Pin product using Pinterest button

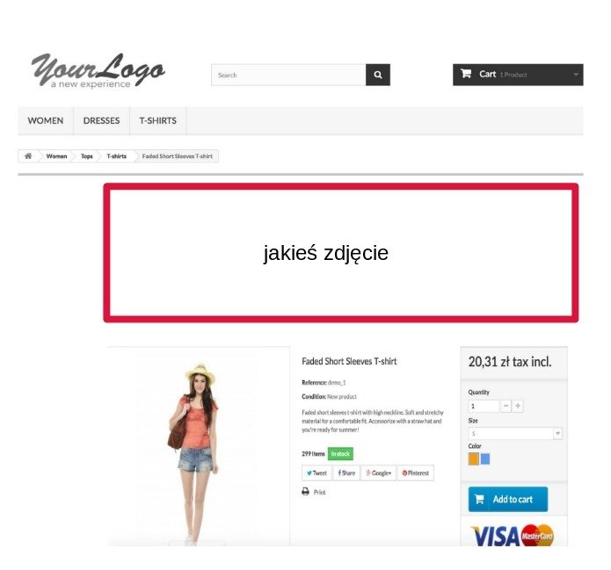(415, 473)
